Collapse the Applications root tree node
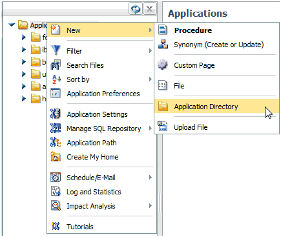Screen dimensions: 281x237 coord(12,25)
